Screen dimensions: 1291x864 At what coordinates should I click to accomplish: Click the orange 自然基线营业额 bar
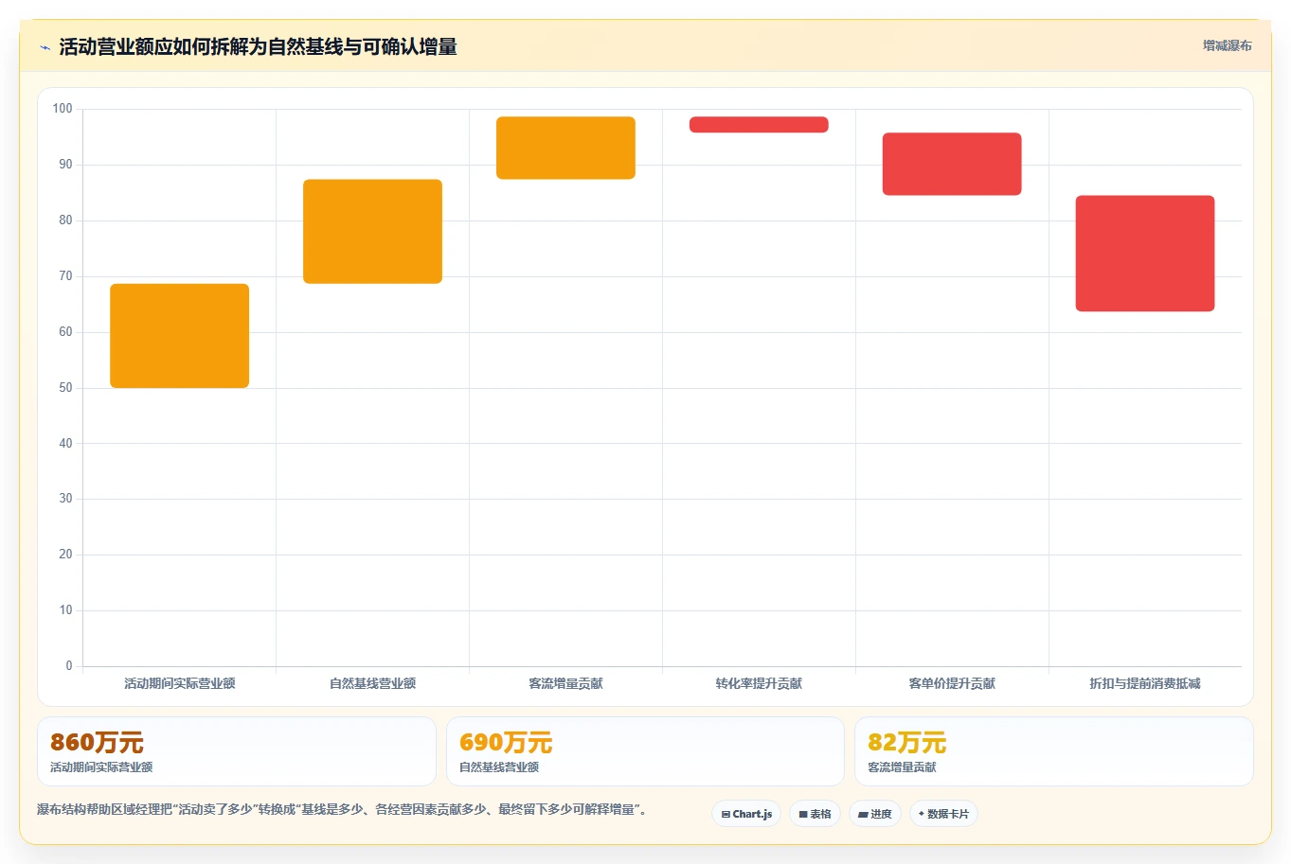coord(372,231)
